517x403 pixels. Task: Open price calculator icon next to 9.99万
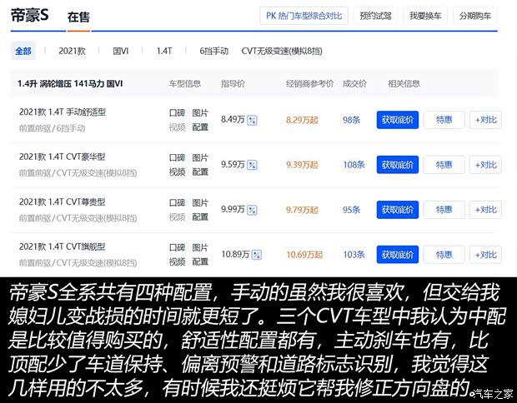(x=252, y=210)
